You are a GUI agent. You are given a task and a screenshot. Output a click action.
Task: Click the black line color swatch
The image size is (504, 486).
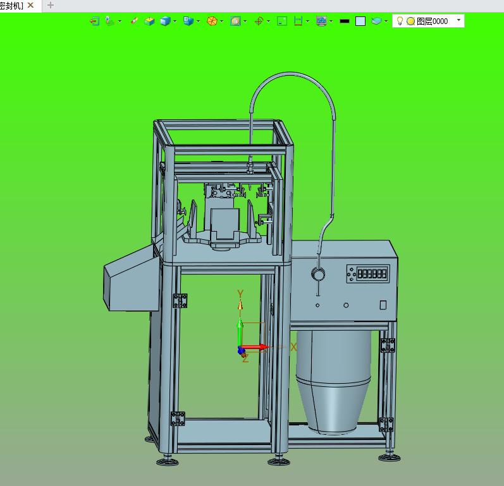[x=345, y=21]
